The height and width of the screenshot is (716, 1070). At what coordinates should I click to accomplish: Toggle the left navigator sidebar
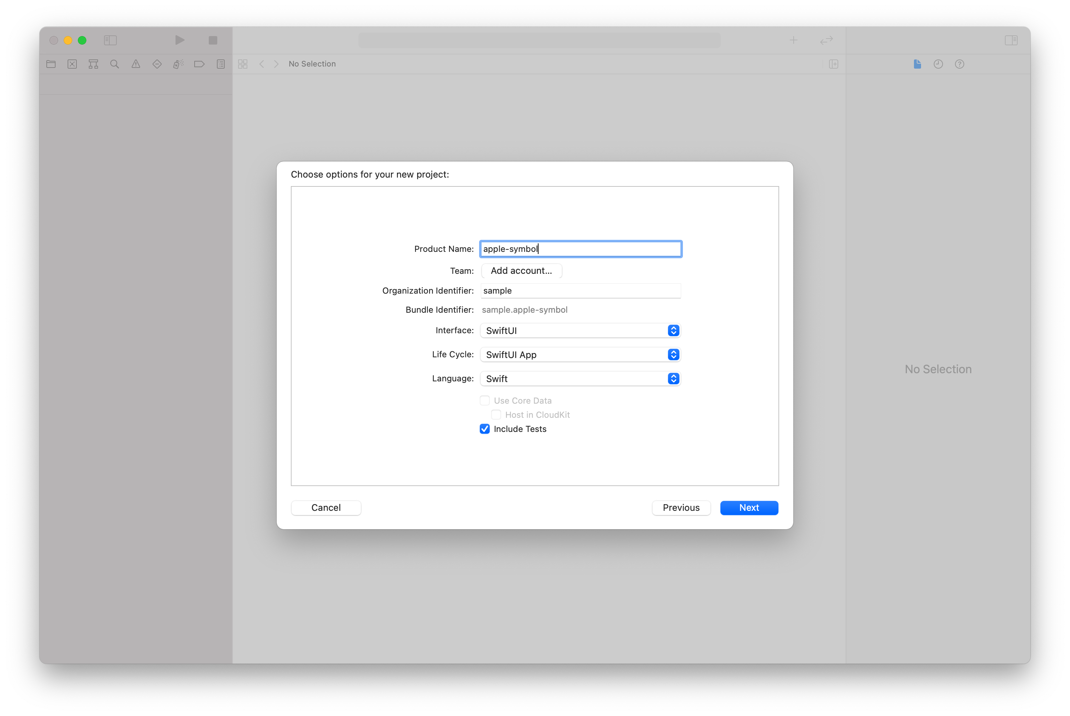pyautogui.click(x=110, y=40)
